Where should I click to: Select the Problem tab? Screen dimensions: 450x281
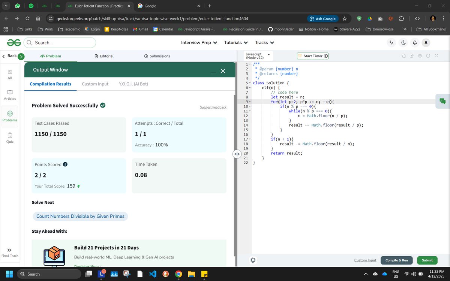[x=50, y=56]
